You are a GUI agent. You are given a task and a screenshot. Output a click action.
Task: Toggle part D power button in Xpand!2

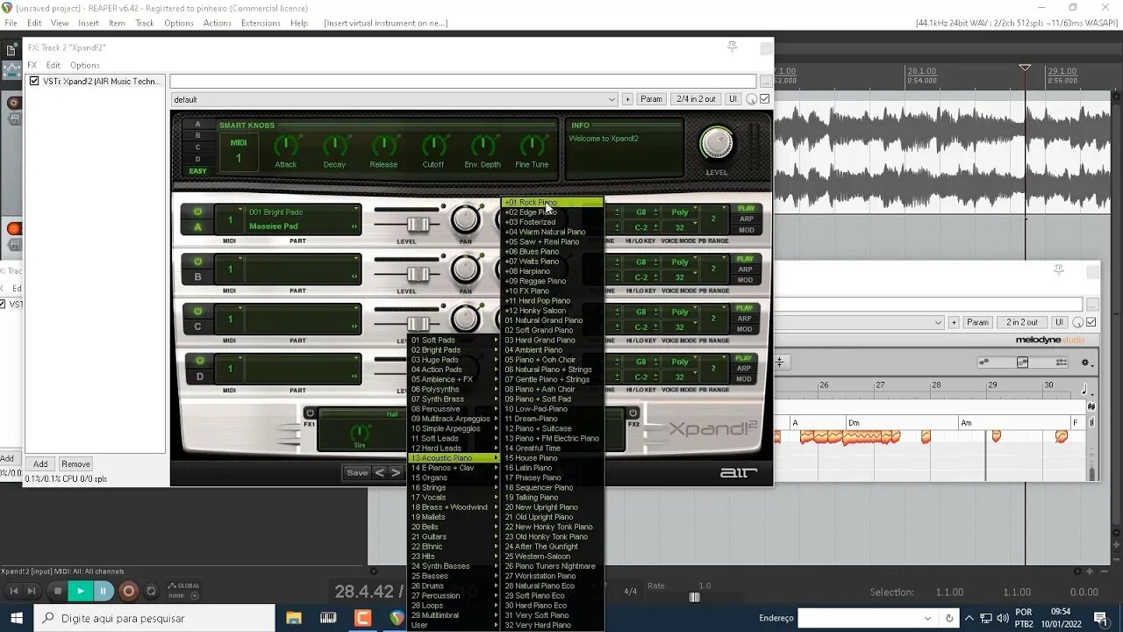click(200, 361)
